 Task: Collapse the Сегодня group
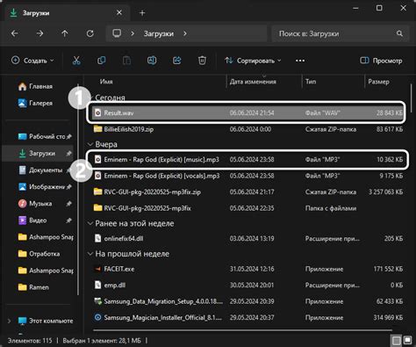90,98
